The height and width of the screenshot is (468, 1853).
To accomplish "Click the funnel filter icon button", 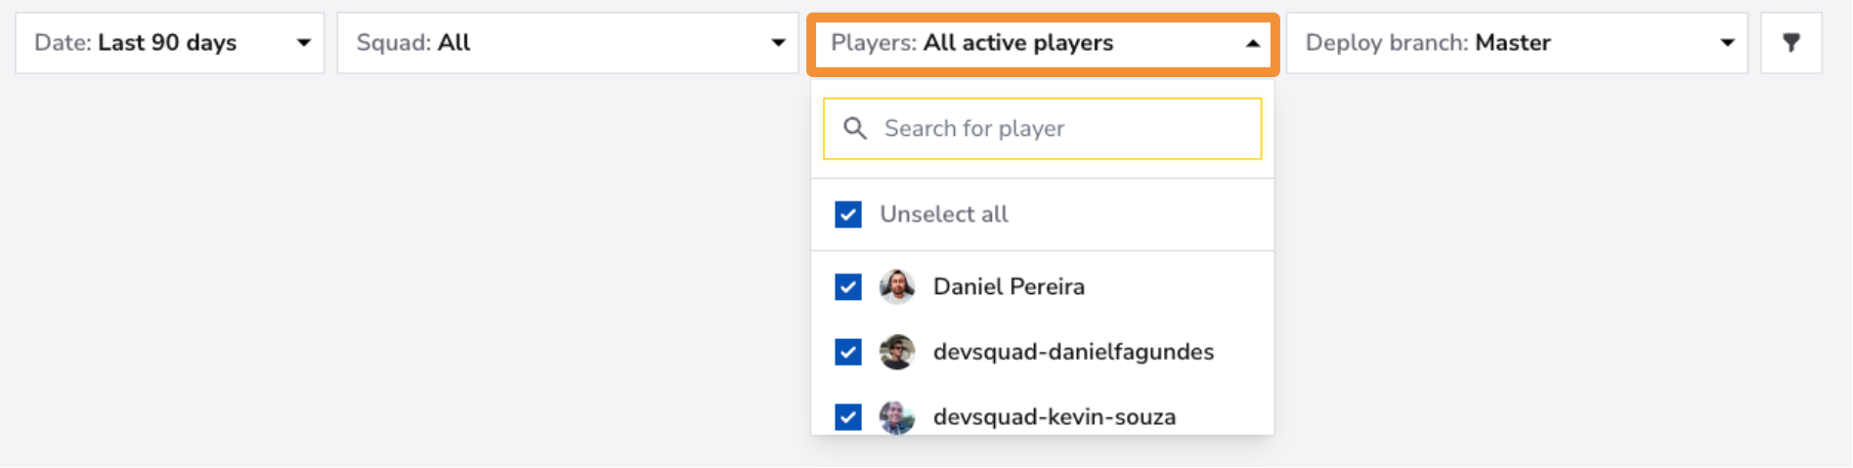I will coord(1790,43).
